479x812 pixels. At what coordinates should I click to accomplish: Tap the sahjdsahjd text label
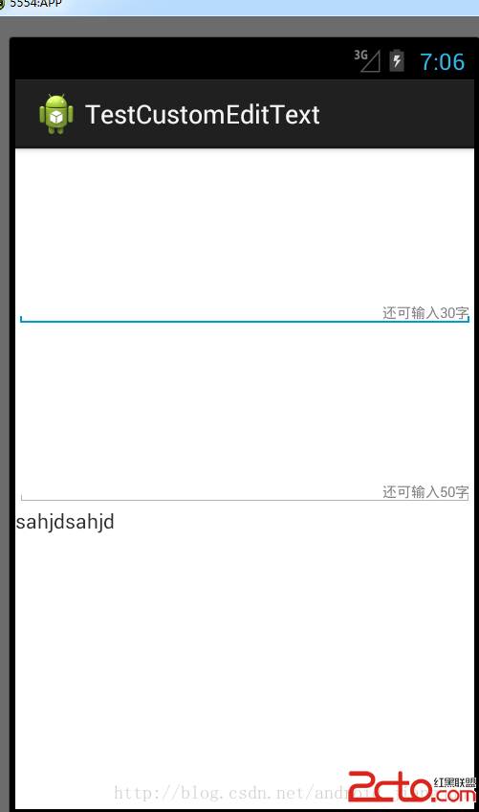tap(65, 522)
